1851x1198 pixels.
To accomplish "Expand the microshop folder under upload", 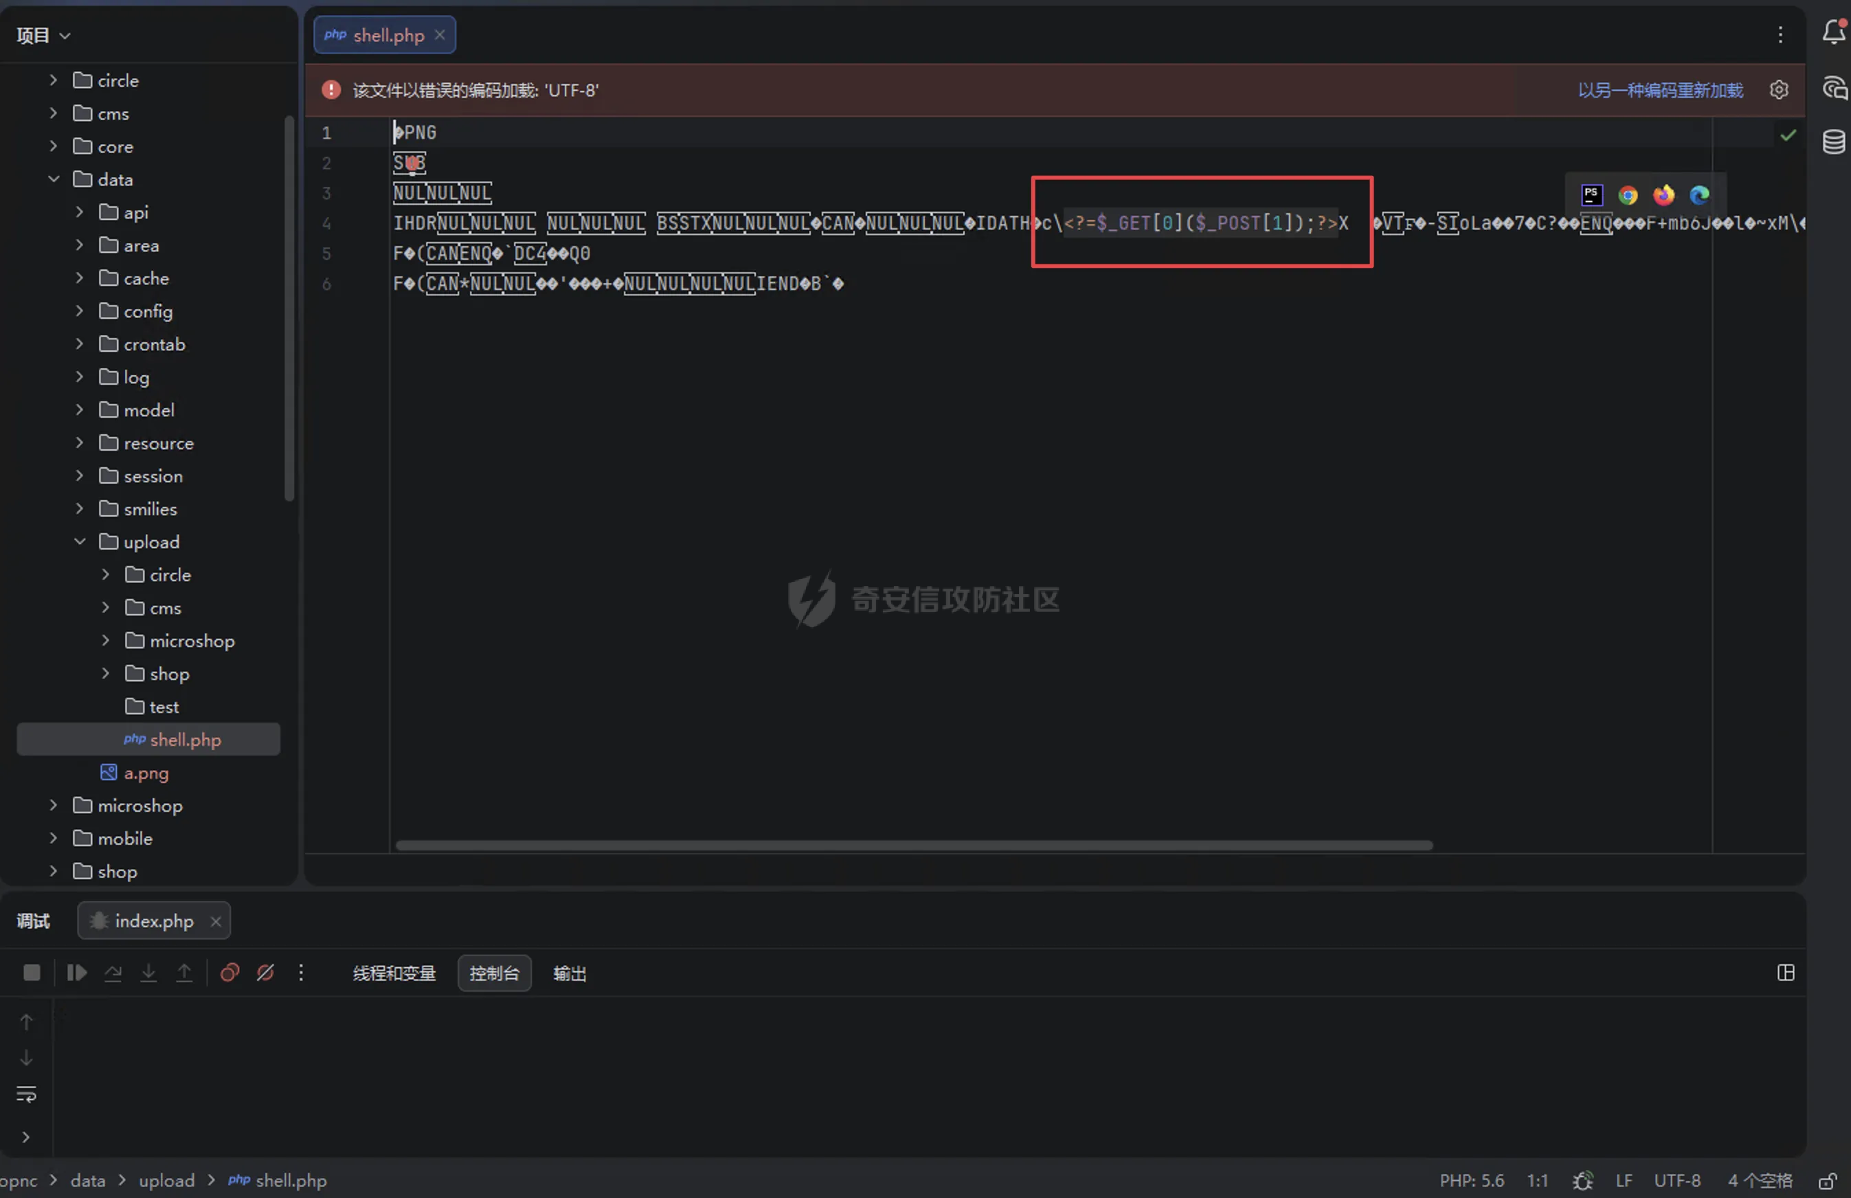I will pos(106,641).
